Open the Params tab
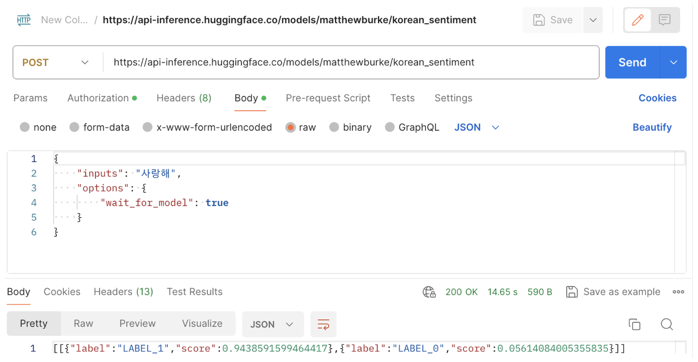Screen dimensions: 698x362 [30, 98]
